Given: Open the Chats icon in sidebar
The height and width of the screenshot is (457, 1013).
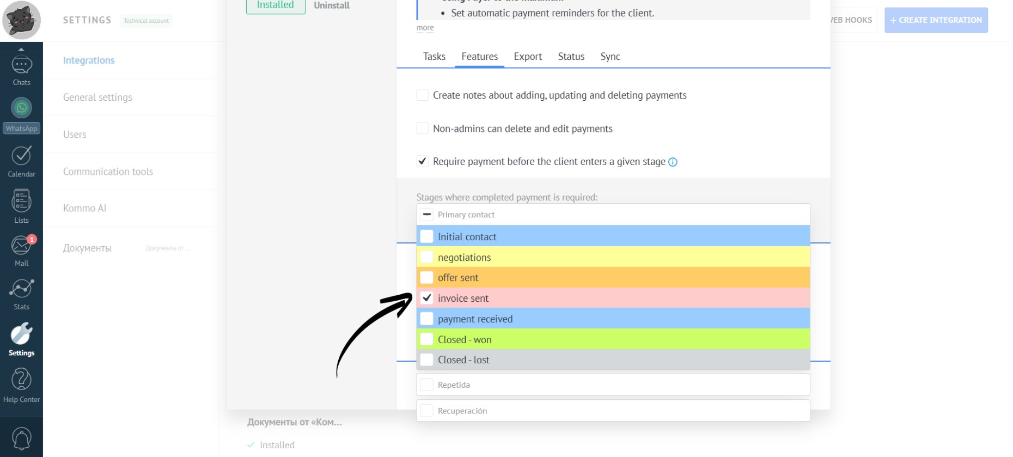Looking at the screenshot, I should point(21,66).
